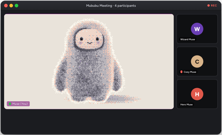Click the main video of Muse (You)

(89, 62)
